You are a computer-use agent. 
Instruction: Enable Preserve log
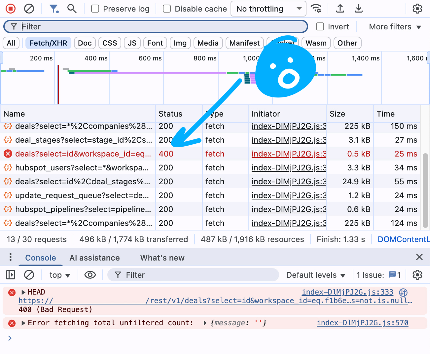pos(95,9)
